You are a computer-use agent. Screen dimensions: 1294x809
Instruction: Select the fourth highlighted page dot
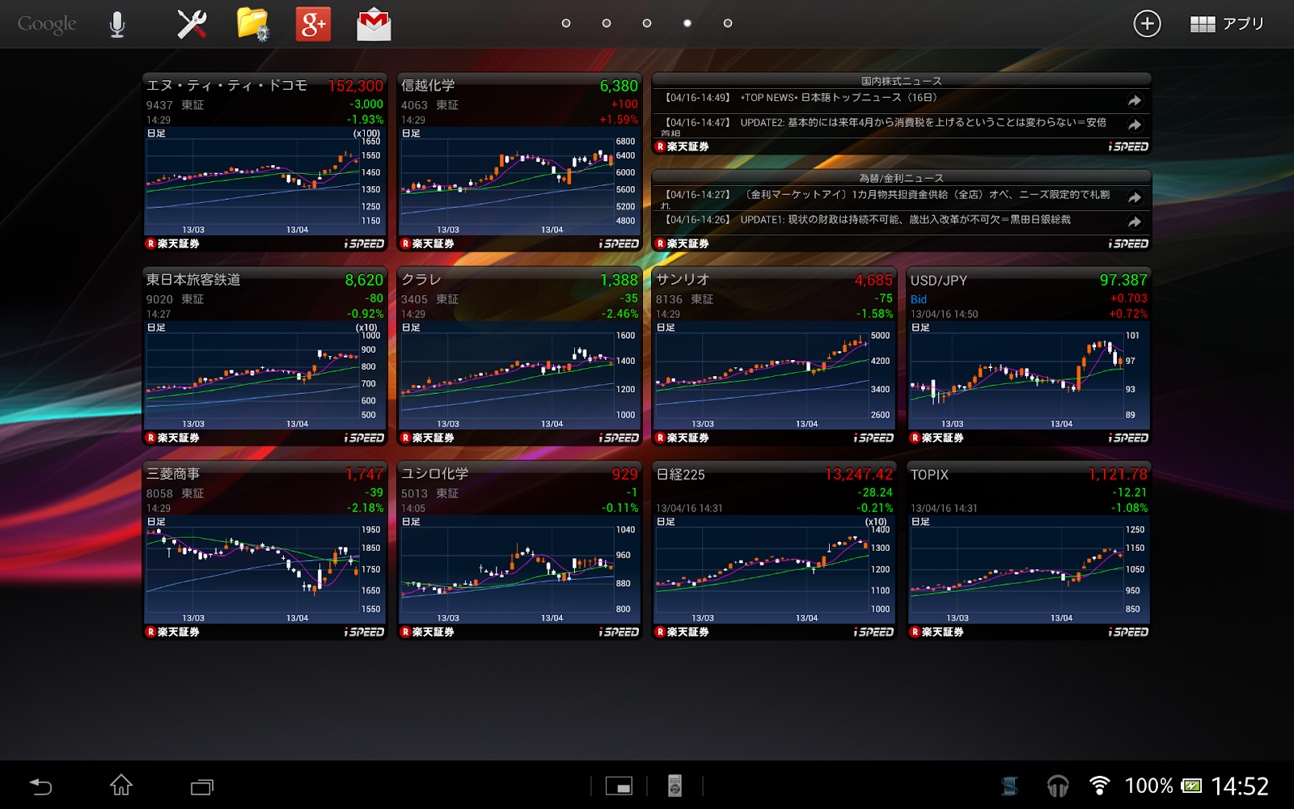[687, 23]
